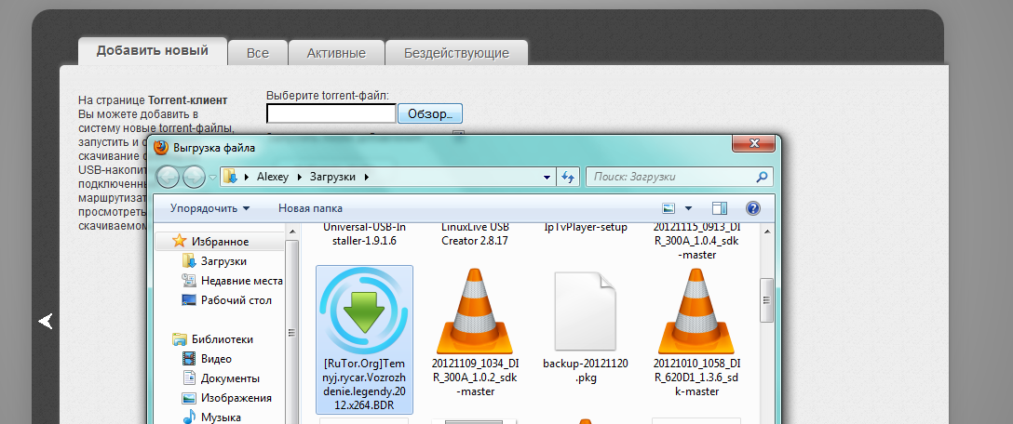The image size is (1013, 424).
Task: Click the Рабочий стол monitor icon
Action: [x=189, y=300]
